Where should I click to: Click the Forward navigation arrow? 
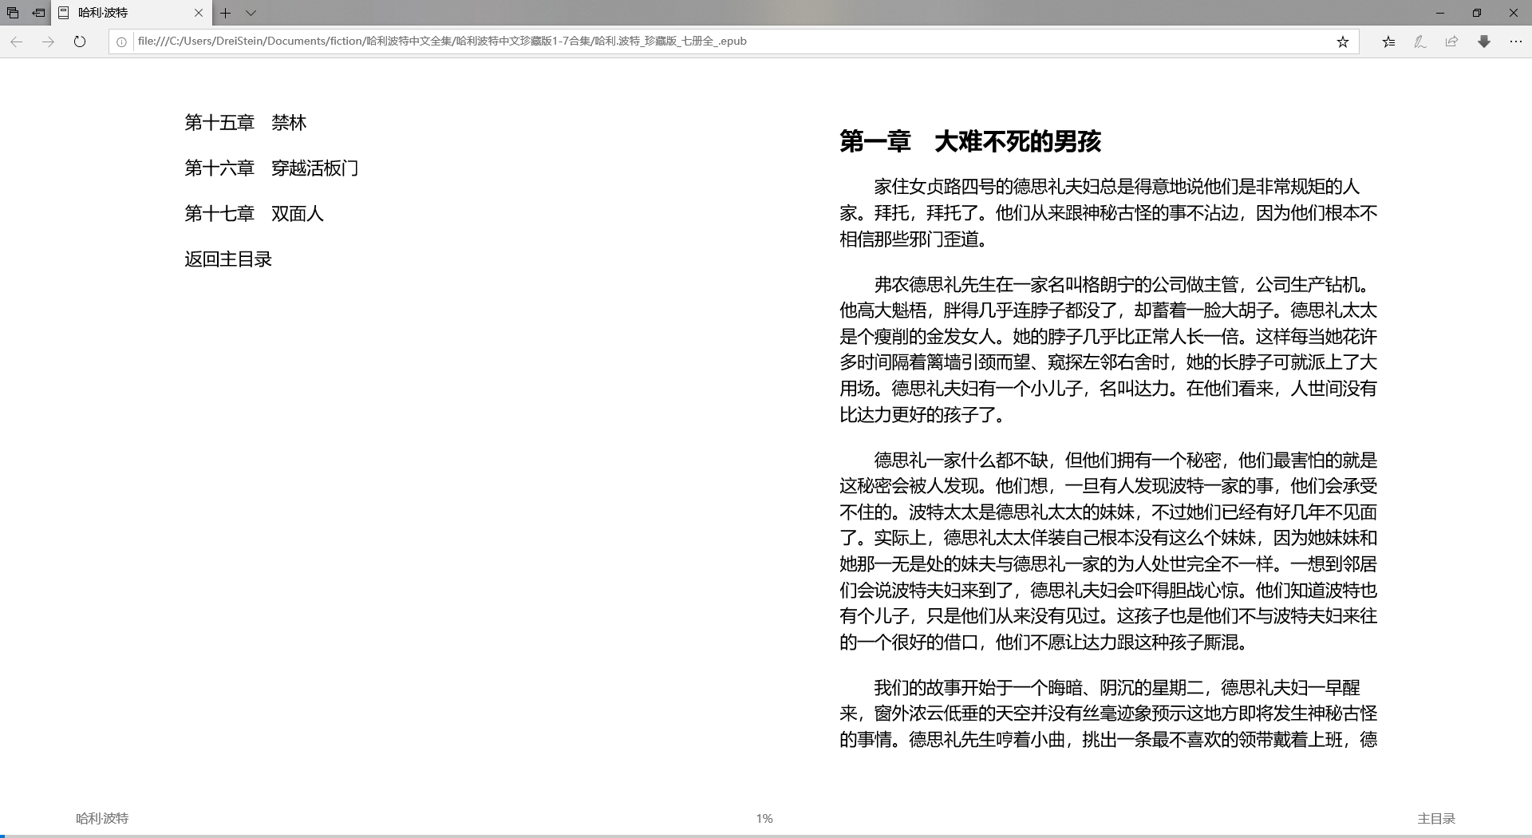[x=48, y=42]
